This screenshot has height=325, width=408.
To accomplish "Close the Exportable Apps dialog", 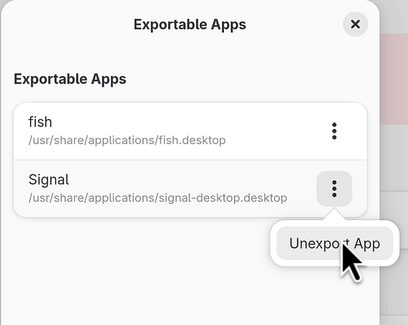I will point(355,24).
